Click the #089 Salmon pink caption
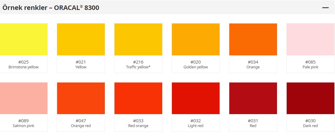The image size is (335, 137). pyautogui.click(x=24, y=123)
